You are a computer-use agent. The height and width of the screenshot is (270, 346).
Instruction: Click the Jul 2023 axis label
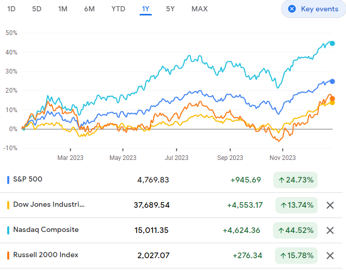[177, 158]
